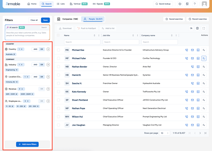Open the user profile avatar
The image size is (212, 151).
pyautogui.click(x=204, y=4)
